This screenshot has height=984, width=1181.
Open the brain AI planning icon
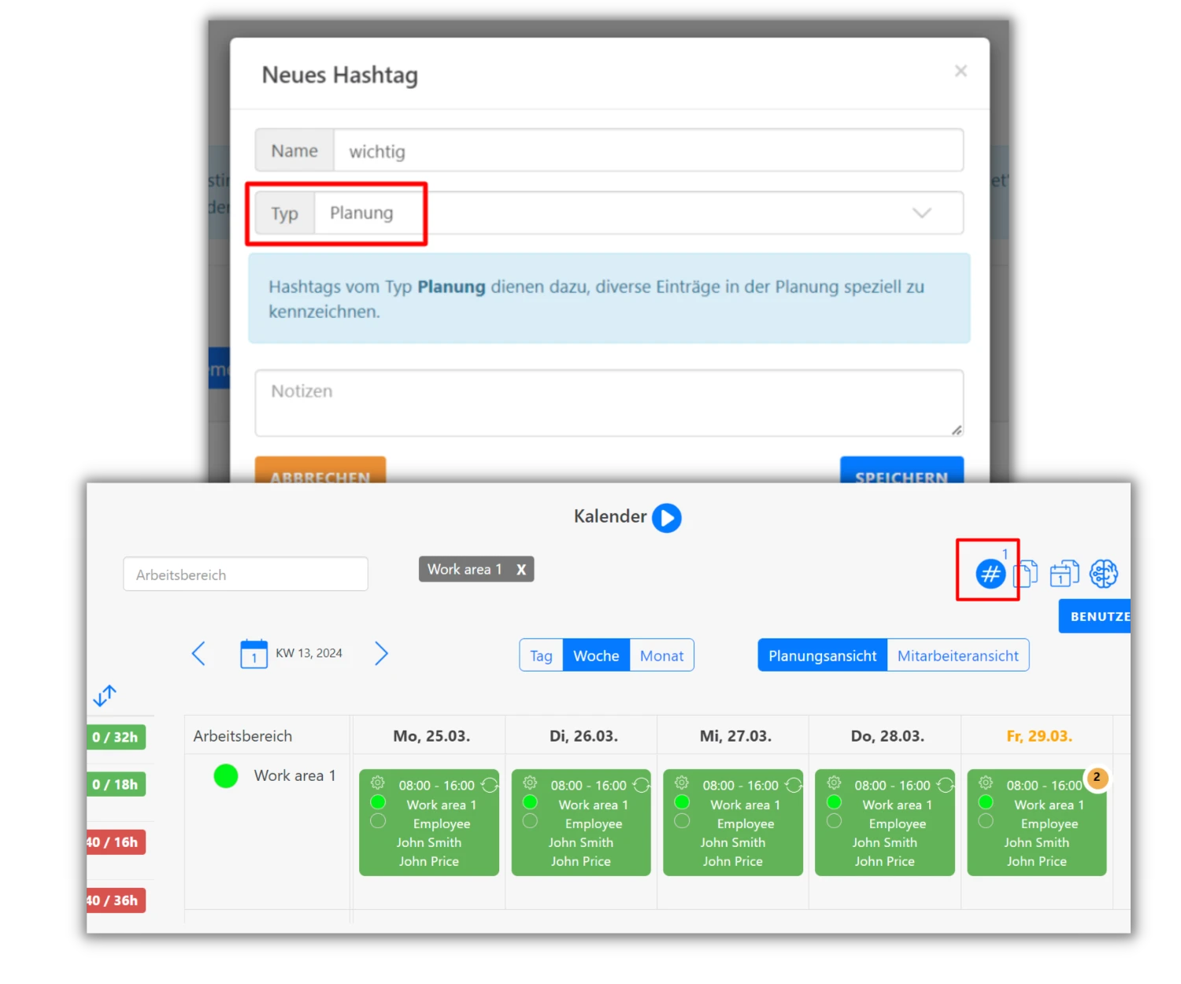[1103, 574]
